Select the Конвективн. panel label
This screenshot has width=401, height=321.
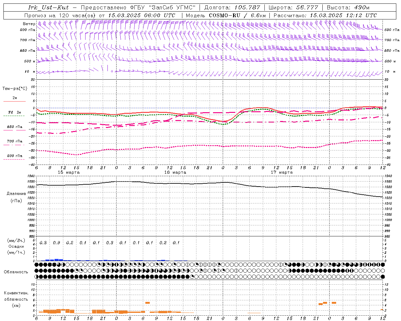pos(16,293)
